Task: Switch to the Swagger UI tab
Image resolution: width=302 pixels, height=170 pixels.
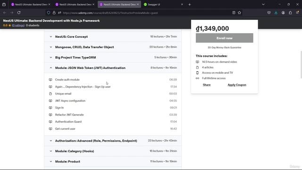Action: [x=164, y=4]
